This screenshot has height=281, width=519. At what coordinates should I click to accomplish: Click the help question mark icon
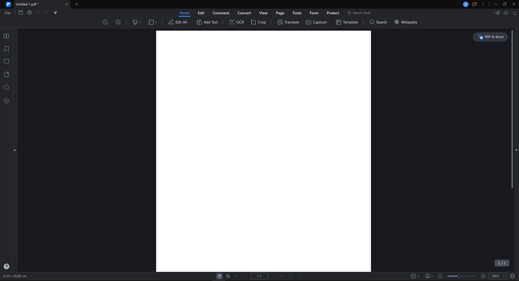(6, 266)
